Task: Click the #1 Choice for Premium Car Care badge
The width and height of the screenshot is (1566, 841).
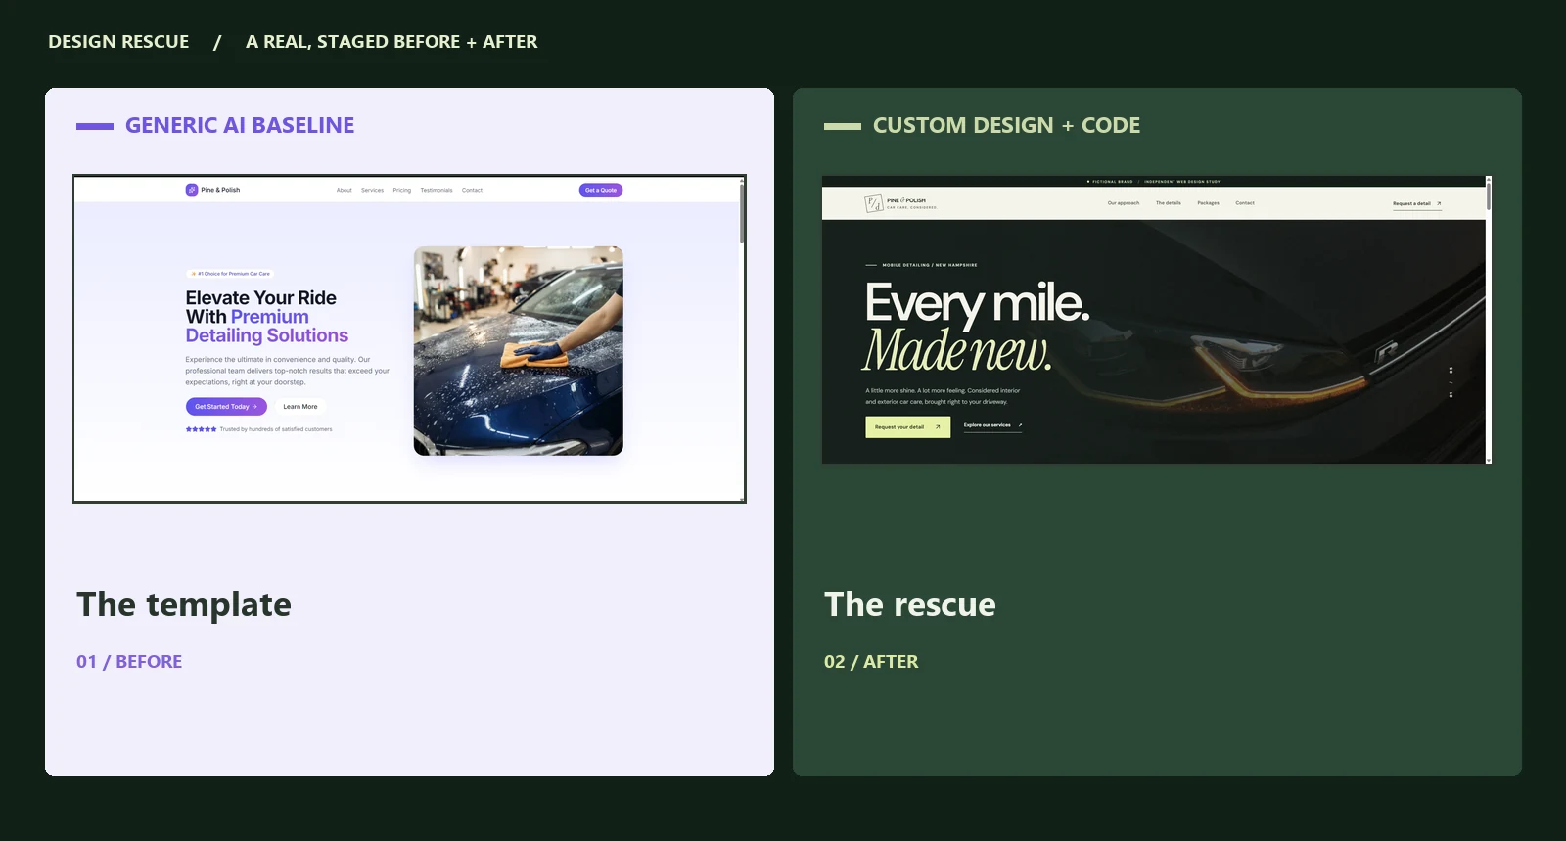Action: (x=230, y=274)
